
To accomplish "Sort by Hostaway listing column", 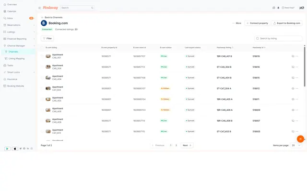I will [x=225, y=48].
